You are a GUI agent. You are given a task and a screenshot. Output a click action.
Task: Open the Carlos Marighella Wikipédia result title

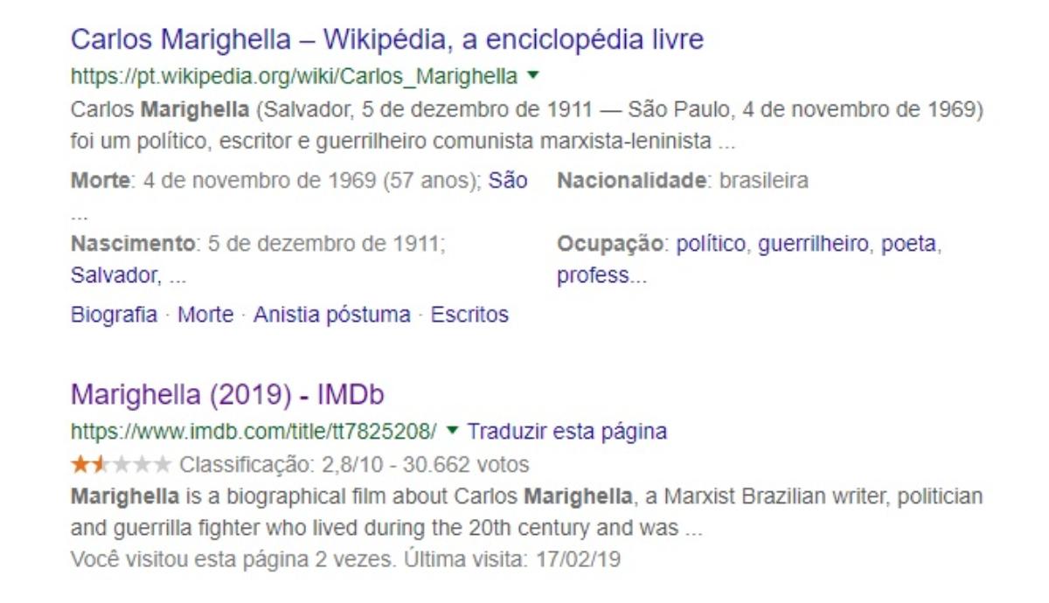[386, 39]
